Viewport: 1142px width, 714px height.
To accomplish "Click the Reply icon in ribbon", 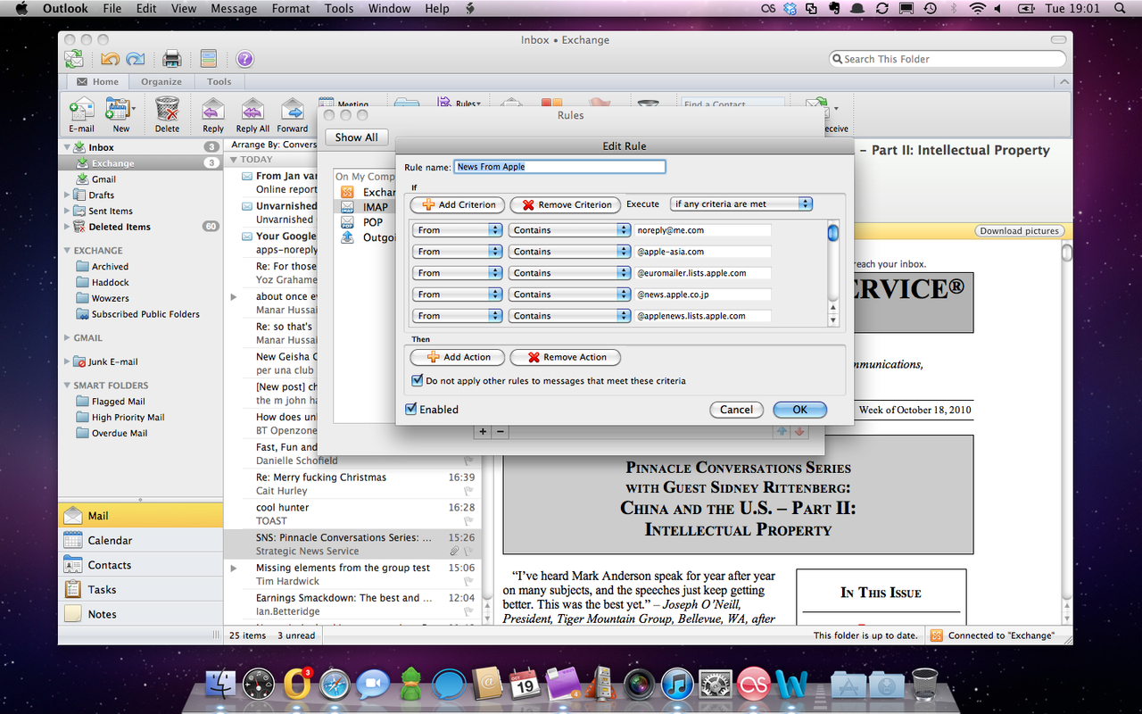I will click(x=213, y=115).
